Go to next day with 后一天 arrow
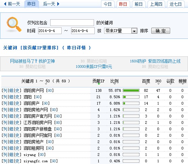This screenshot has height=164, width=188. 51,4
